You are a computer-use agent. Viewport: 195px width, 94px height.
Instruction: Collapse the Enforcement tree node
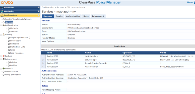tap(1, 59)
